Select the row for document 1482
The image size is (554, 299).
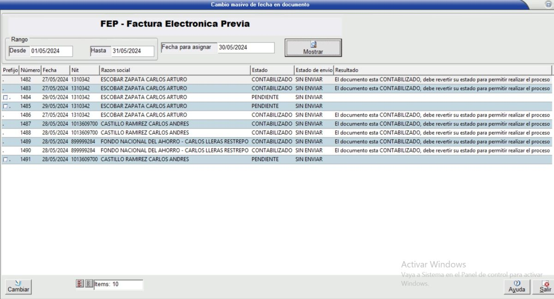[x=144, y=79]
